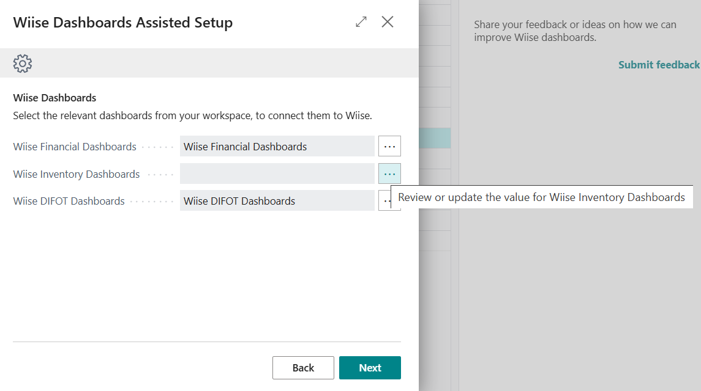Click the settings gear icon
The height and width of the screenshot is (391, 701).
(x=23, y=64)
